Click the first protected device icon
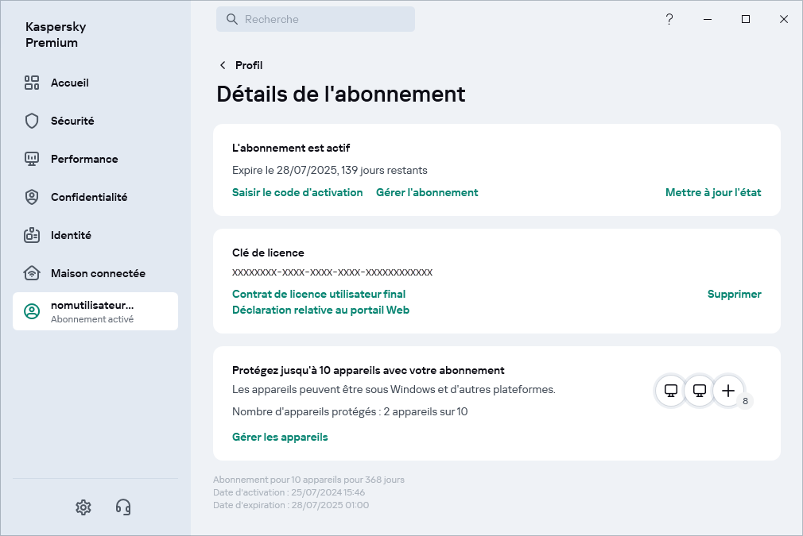The image size is (803, 536). [x=671, y=391]
